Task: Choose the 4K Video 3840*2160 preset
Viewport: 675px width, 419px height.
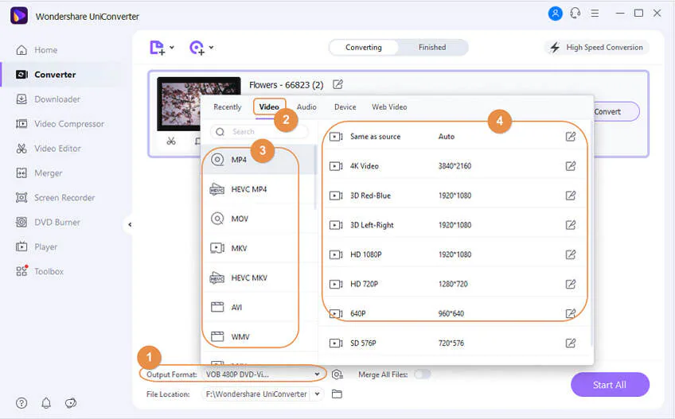Action: [x=455, y=166]
